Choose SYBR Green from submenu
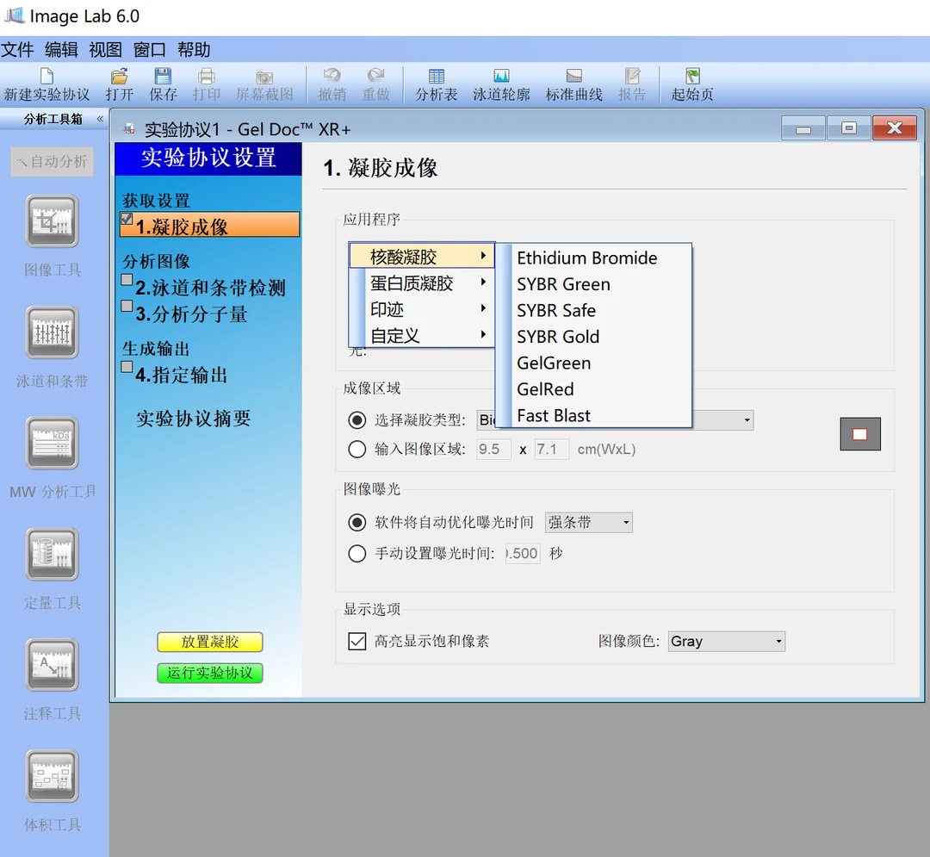This screenshot has width=930, height=857. point(593,284)
